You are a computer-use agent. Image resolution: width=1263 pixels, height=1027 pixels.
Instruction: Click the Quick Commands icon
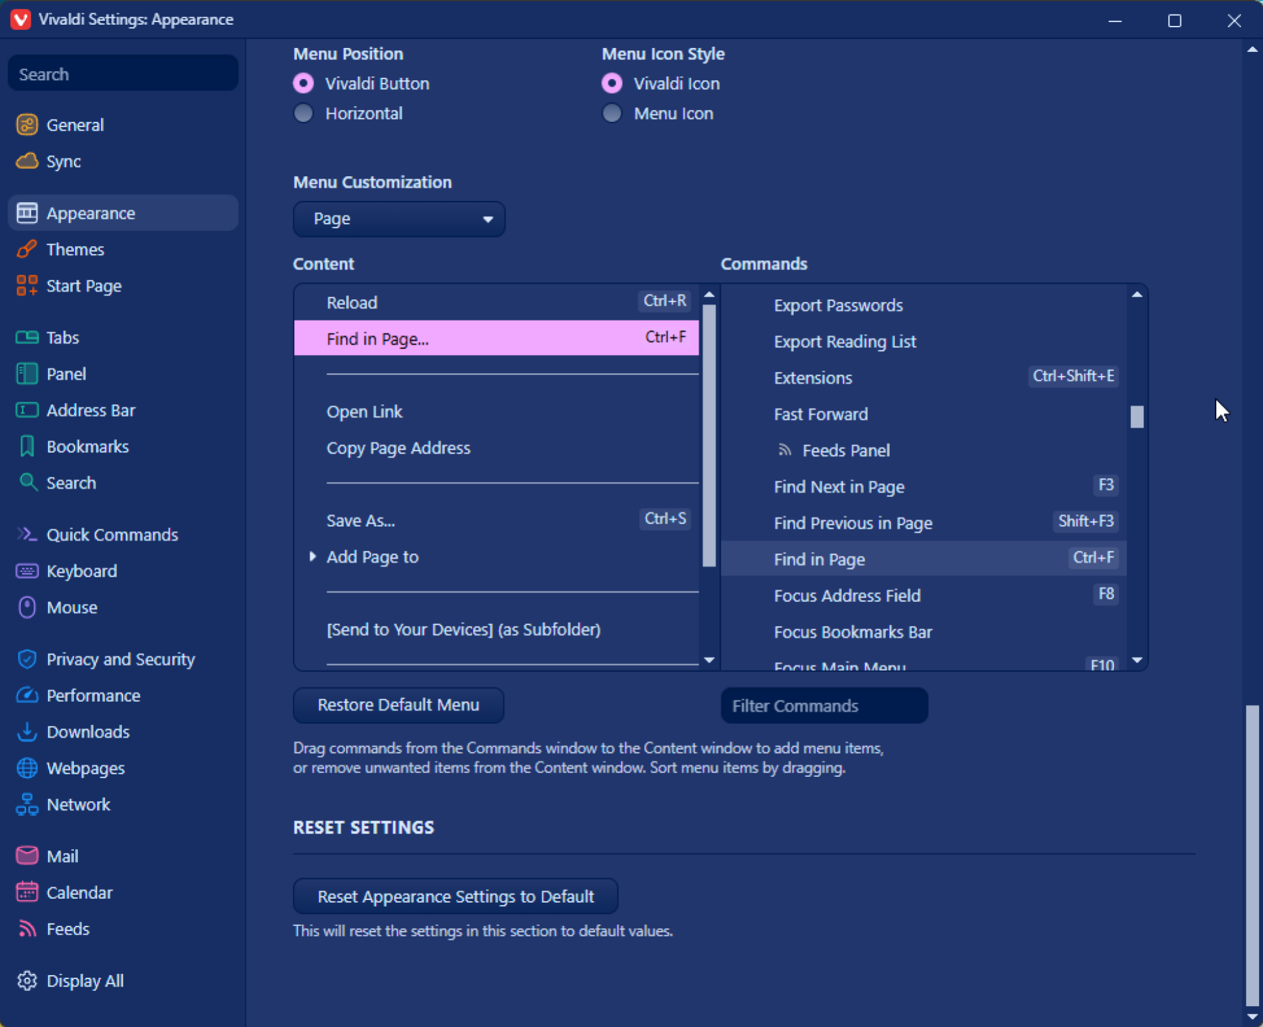27,534
